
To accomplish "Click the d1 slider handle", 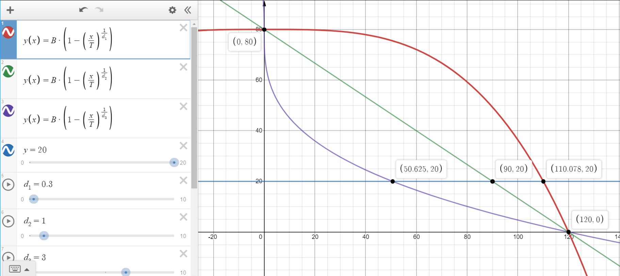I will pyautogui.click(x=34, y=199).
